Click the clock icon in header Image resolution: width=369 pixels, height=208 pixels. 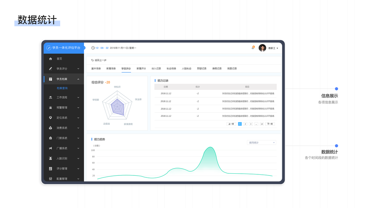click(x=93, y=48)
